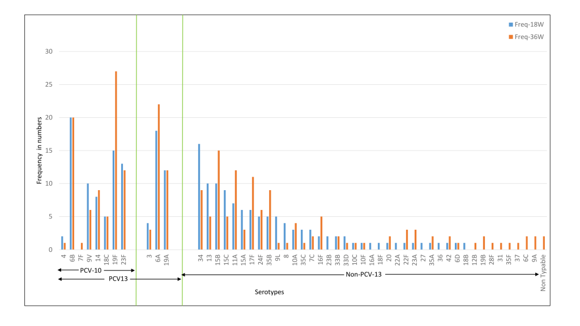580x326 pixels.
Task: Select the Freq-18W legend label
Action: 530,24
